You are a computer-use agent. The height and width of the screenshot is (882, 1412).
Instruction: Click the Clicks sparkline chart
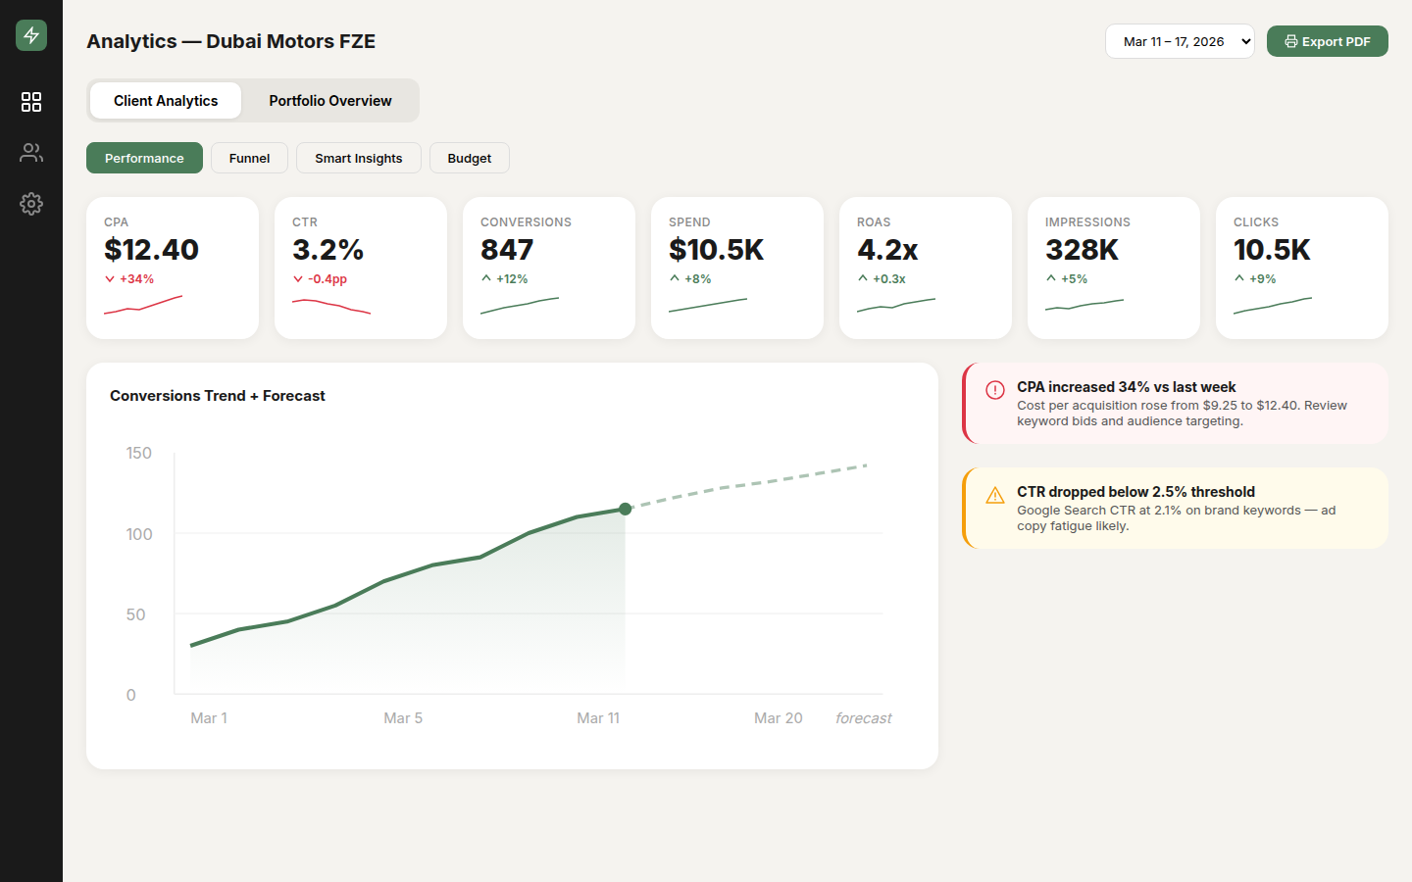pyautogui.click(x=1273, y=306)
